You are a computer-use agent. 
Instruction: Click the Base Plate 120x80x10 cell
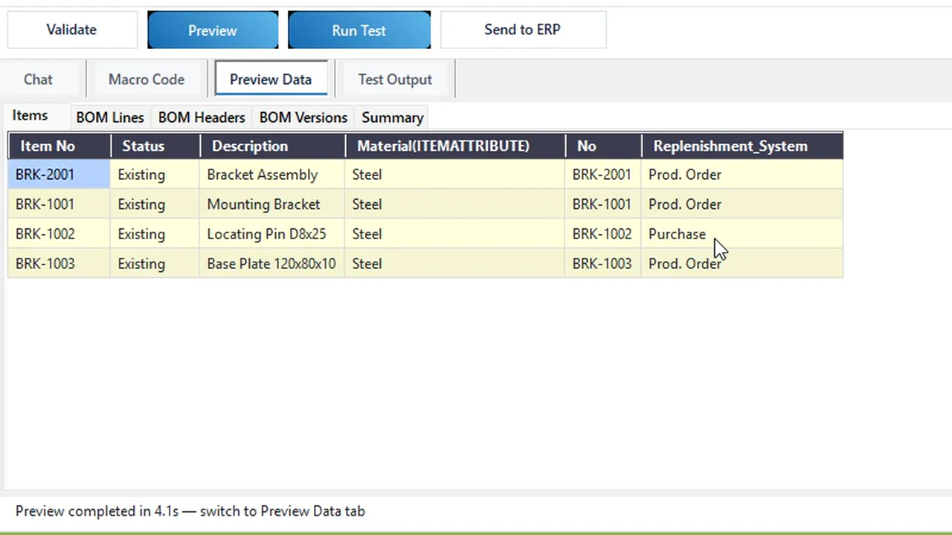coord(273,264)
